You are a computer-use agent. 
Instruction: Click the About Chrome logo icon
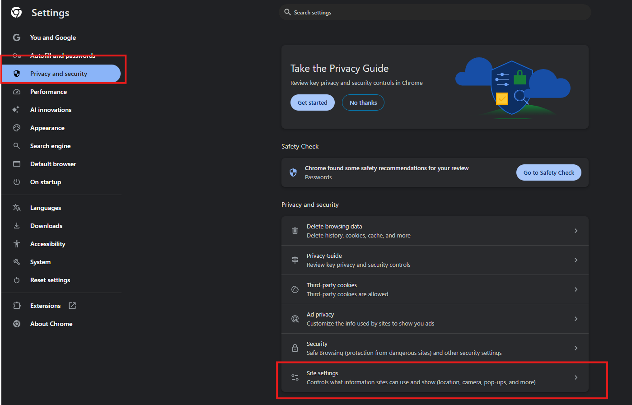17,324
